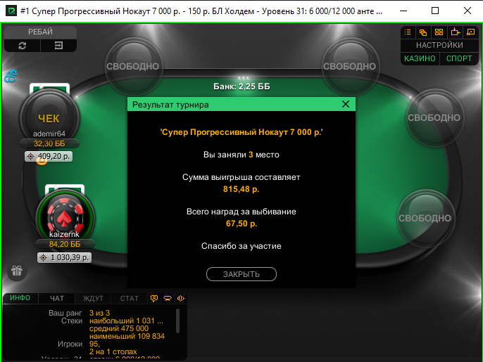This screenshot has height=362, width=483.
Task: Click the tile tables grid icon
Action: pos(439,32)
